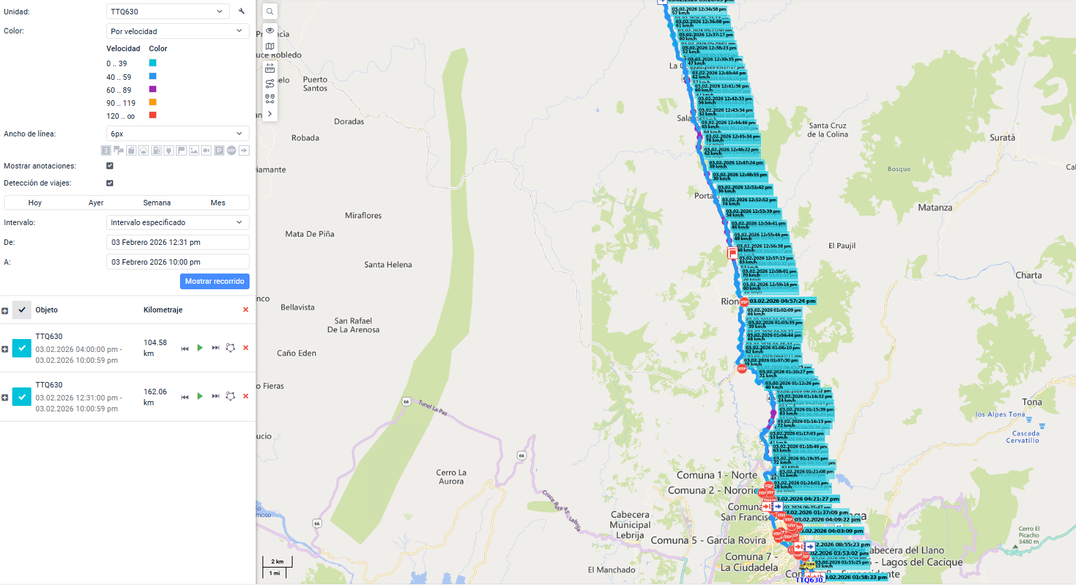
Task: Uncheck Detección de viajes checkbox
Action: [x=110, y=183]
